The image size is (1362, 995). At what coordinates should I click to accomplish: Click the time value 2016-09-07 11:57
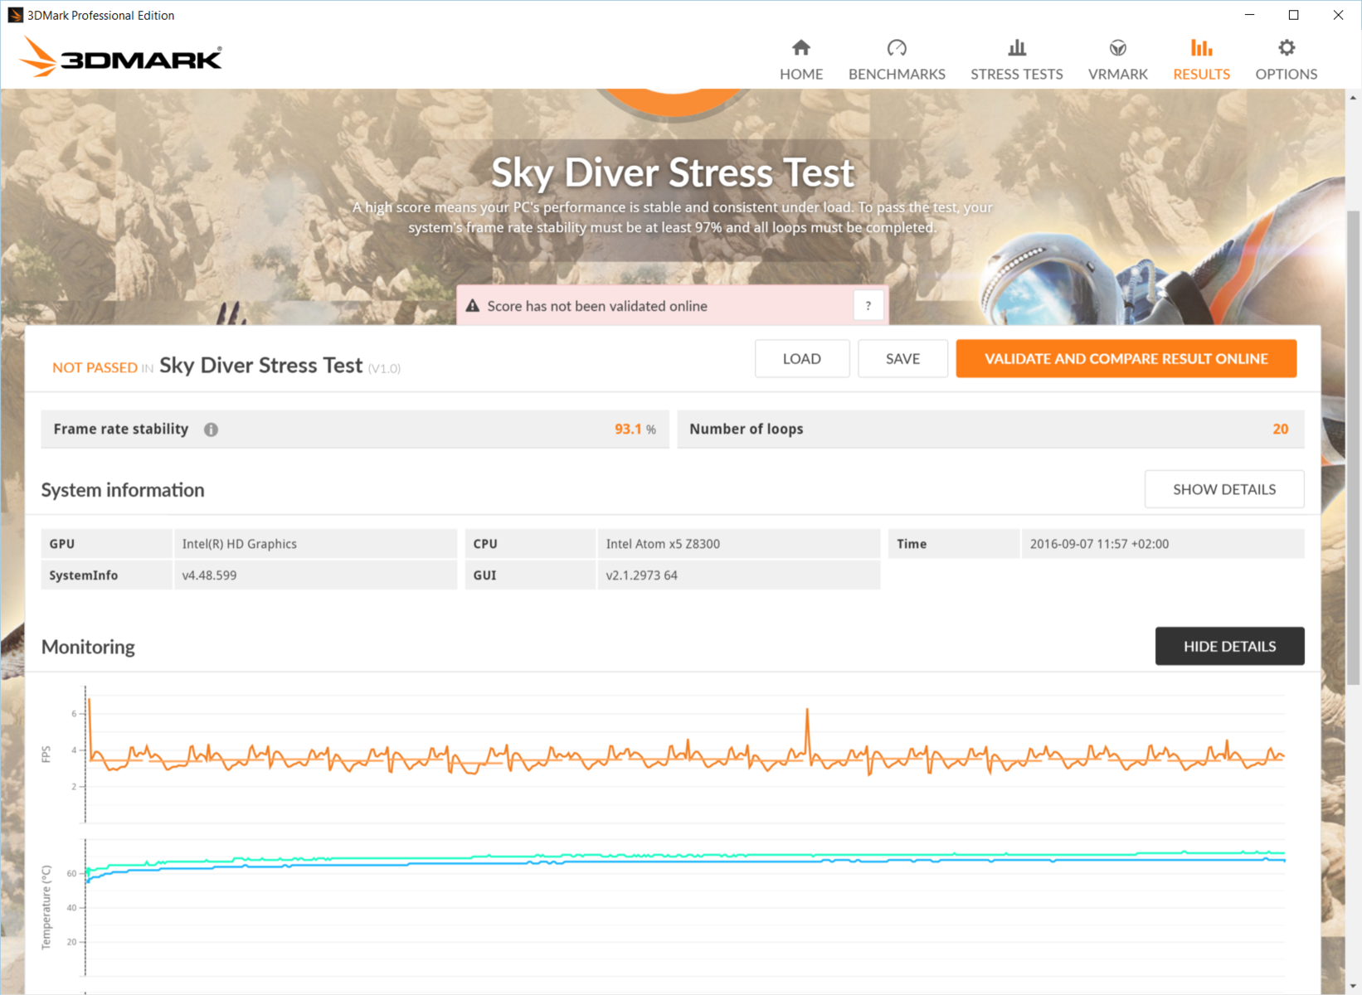click(1099, 544)
